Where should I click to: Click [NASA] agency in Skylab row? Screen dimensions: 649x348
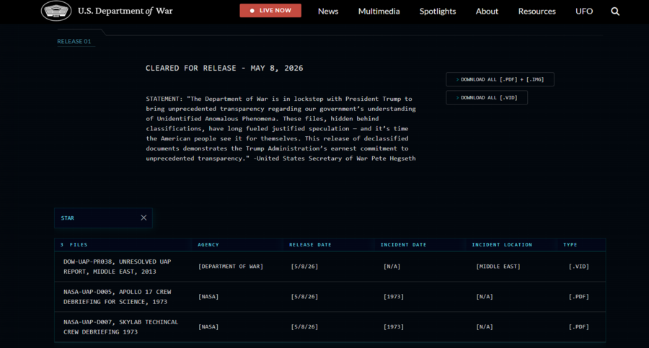tap(208, 327)
